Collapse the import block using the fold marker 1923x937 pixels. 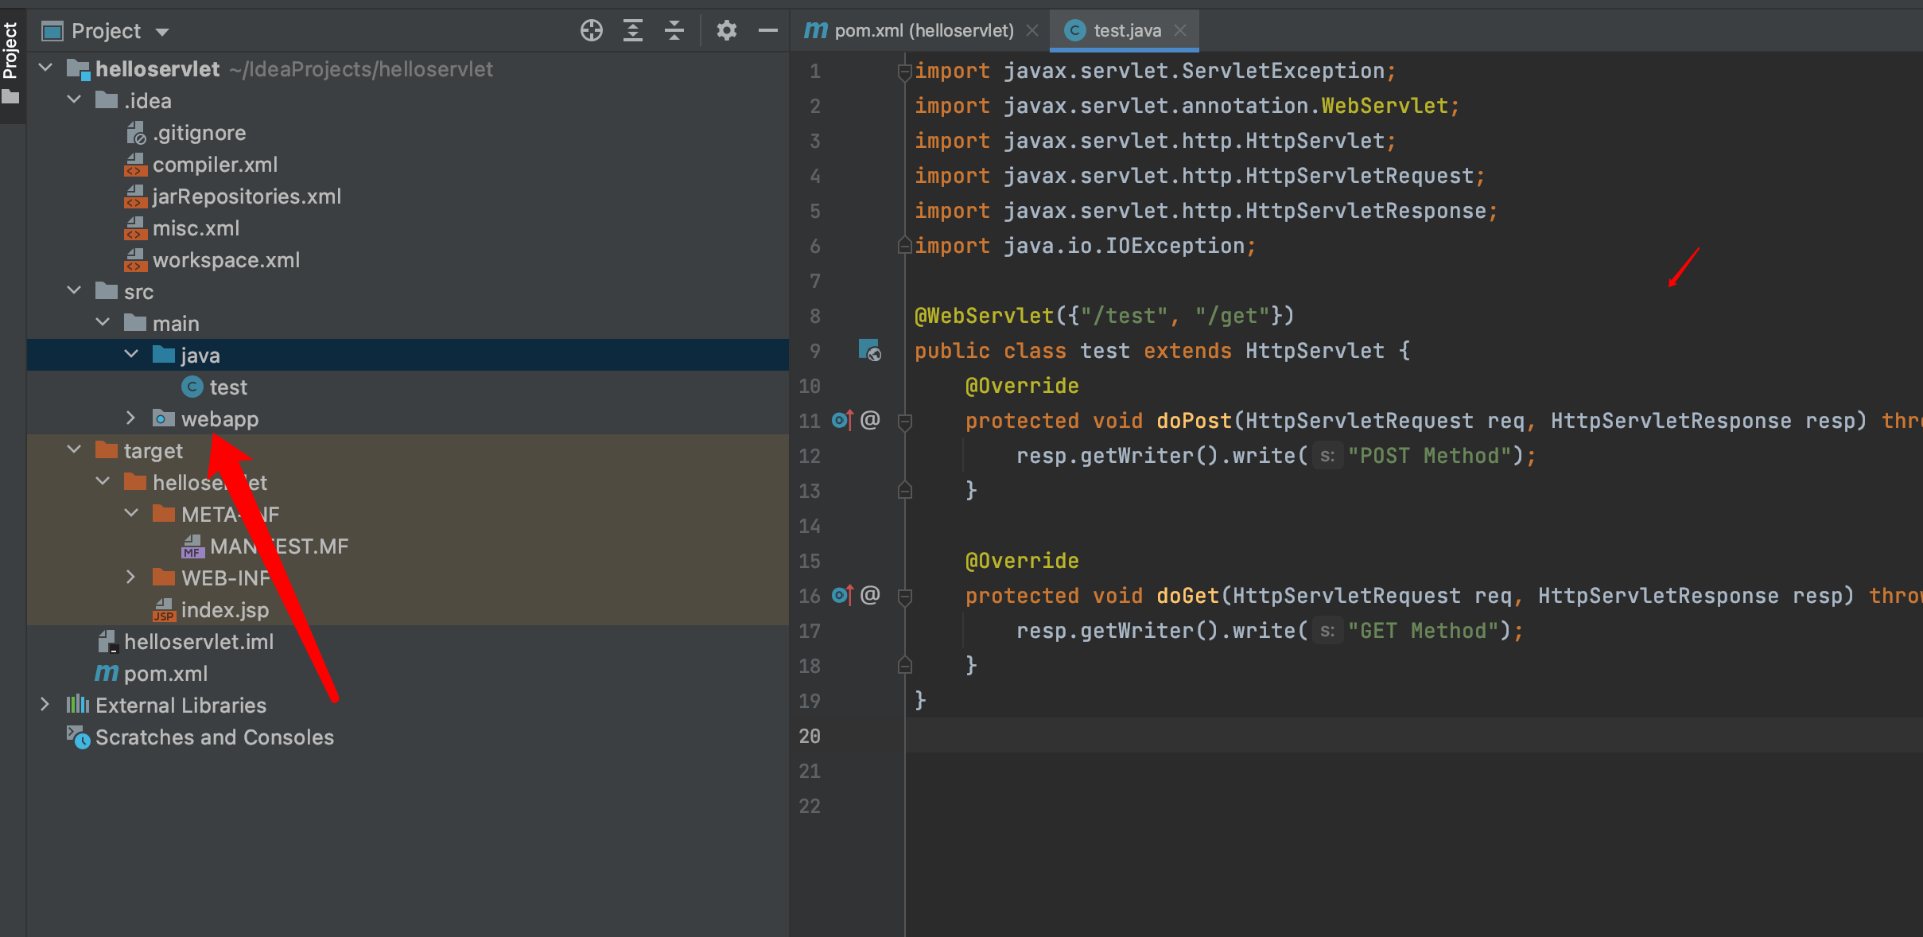coord(904,71)
